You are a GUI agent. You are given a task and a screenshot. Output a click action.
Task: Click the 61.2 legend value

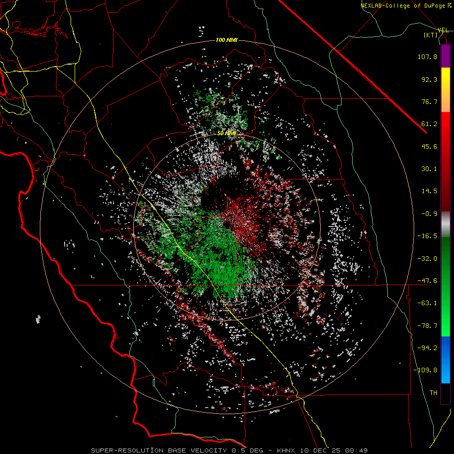coord(429,124)
